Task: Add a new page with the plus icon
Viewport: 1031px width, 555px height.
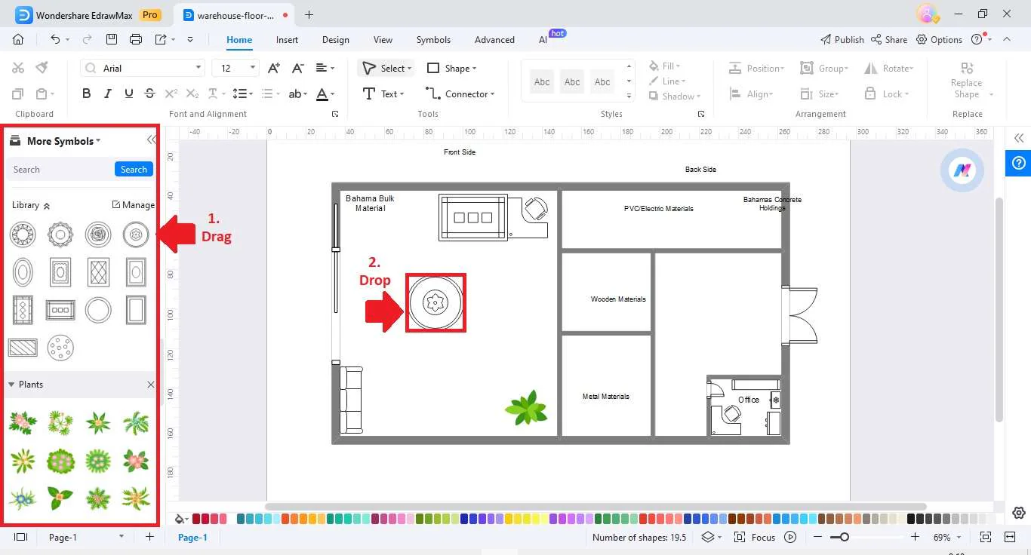Action: pos(149,537)
